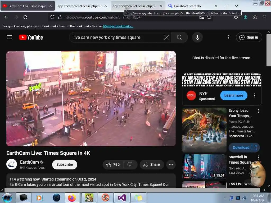Open the media player taskbar icon
This screenshot has width=271, height=203.
click(x=39, y=198)
